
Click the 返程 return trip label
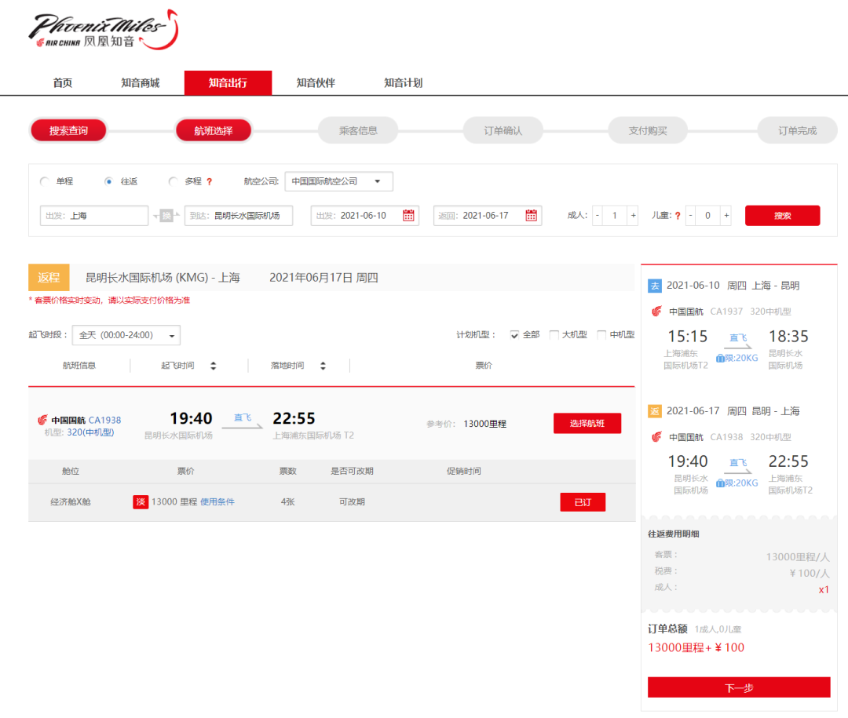pyautogui.click(x=49, y=278)
